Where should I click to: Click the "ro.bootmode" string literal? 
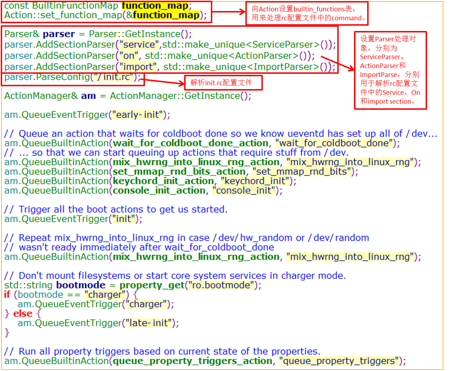222,285
